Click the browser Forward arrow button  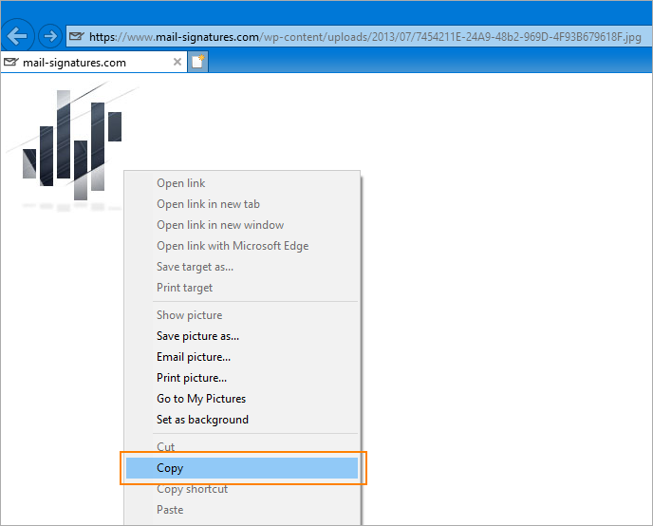point(49,37)
